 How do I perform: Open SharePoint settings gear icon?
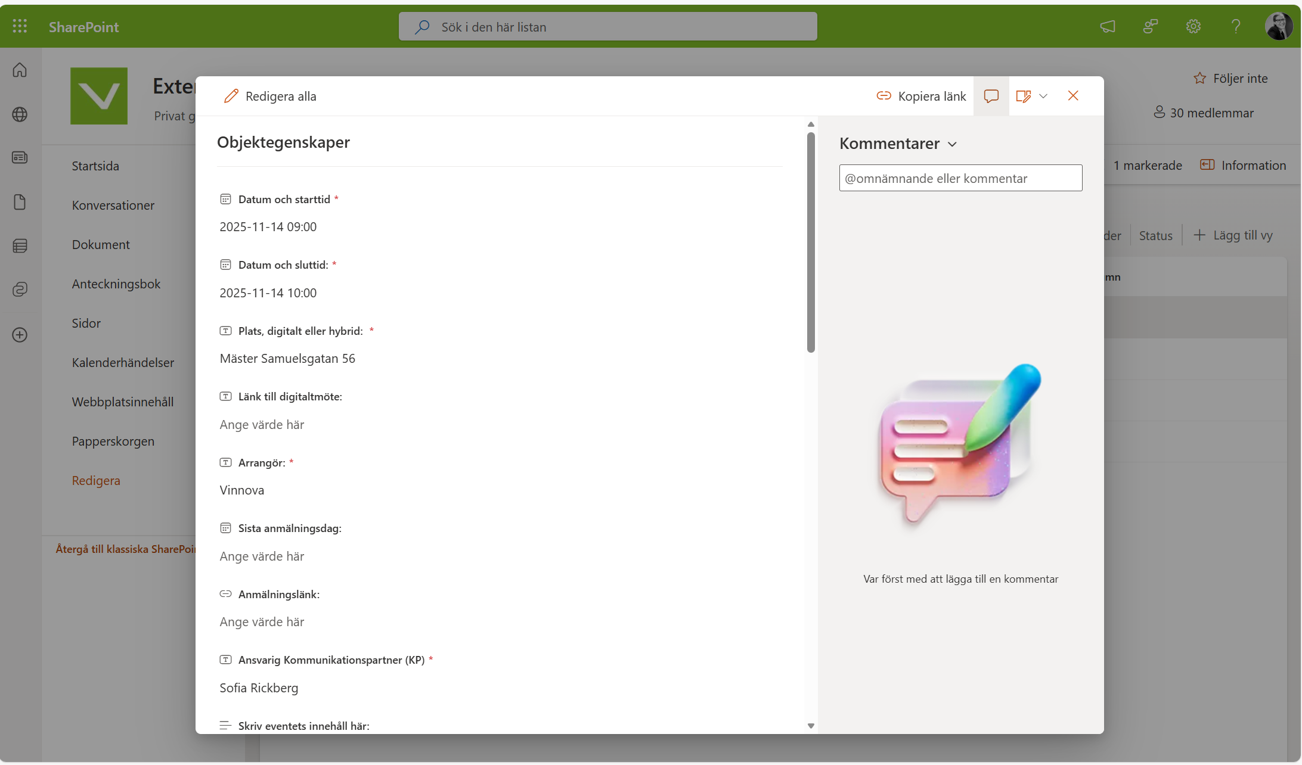1193,26
